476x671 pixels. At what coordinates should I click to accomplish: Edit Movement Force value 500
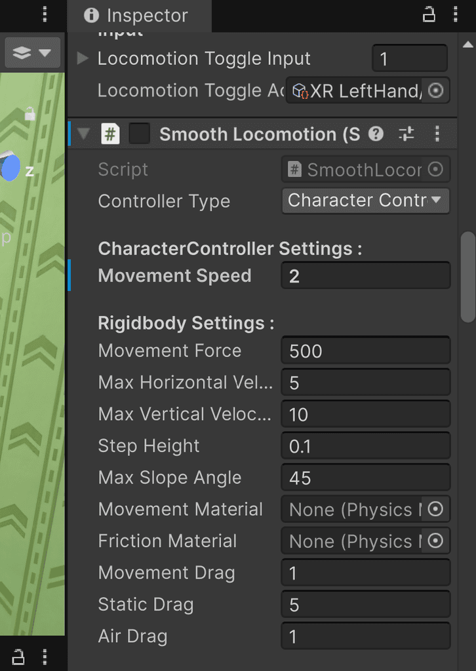tap(366, 351)
